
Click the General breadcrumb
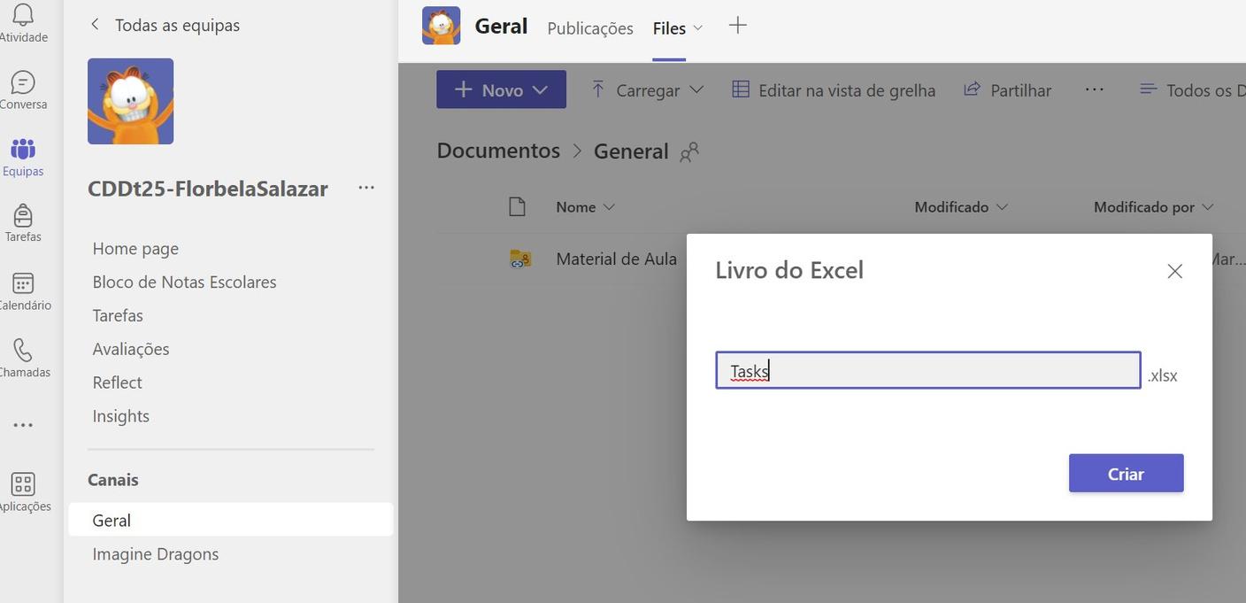click(631, 151)
